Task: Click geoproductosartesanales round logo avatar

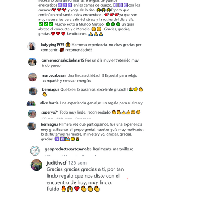Action: click(35, 151)
